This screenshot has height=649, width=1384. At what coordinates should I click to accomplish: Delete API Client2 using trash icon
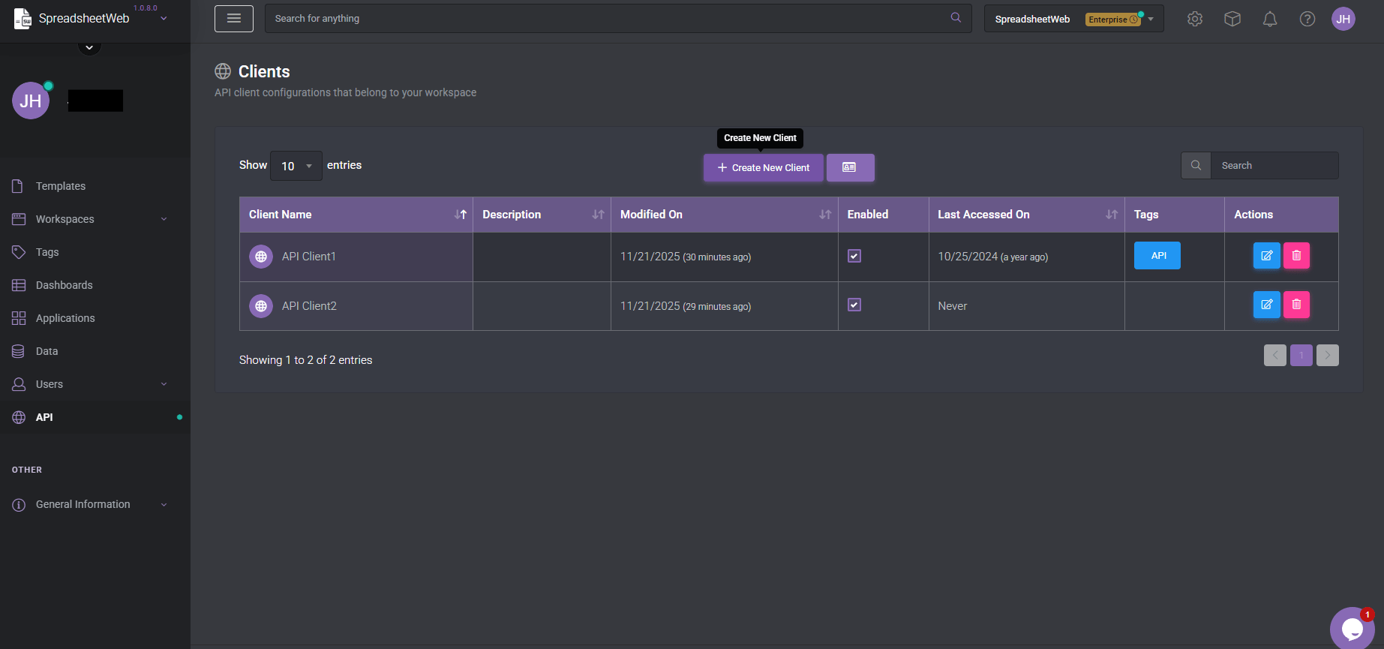click(1296, 305)
